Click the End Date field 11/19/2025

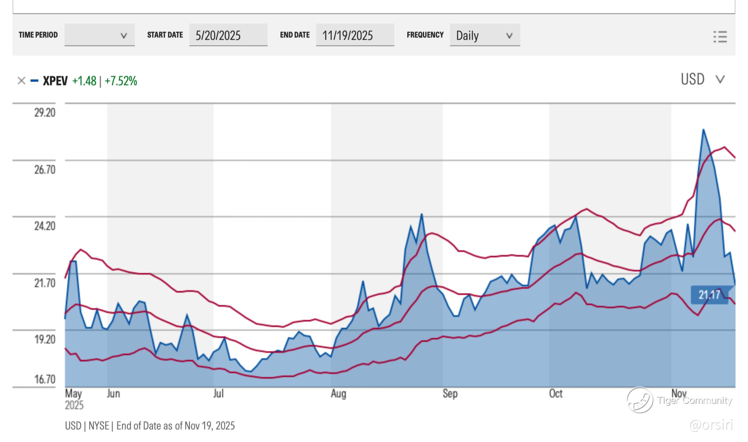click(x=355, y=35)
